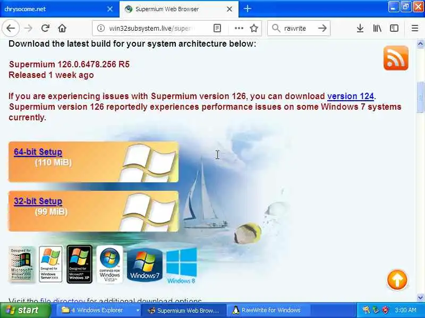Open Windows Explorer taskbar group
The height and width of the screenshot is (318, 425).
tap(97, 310)
